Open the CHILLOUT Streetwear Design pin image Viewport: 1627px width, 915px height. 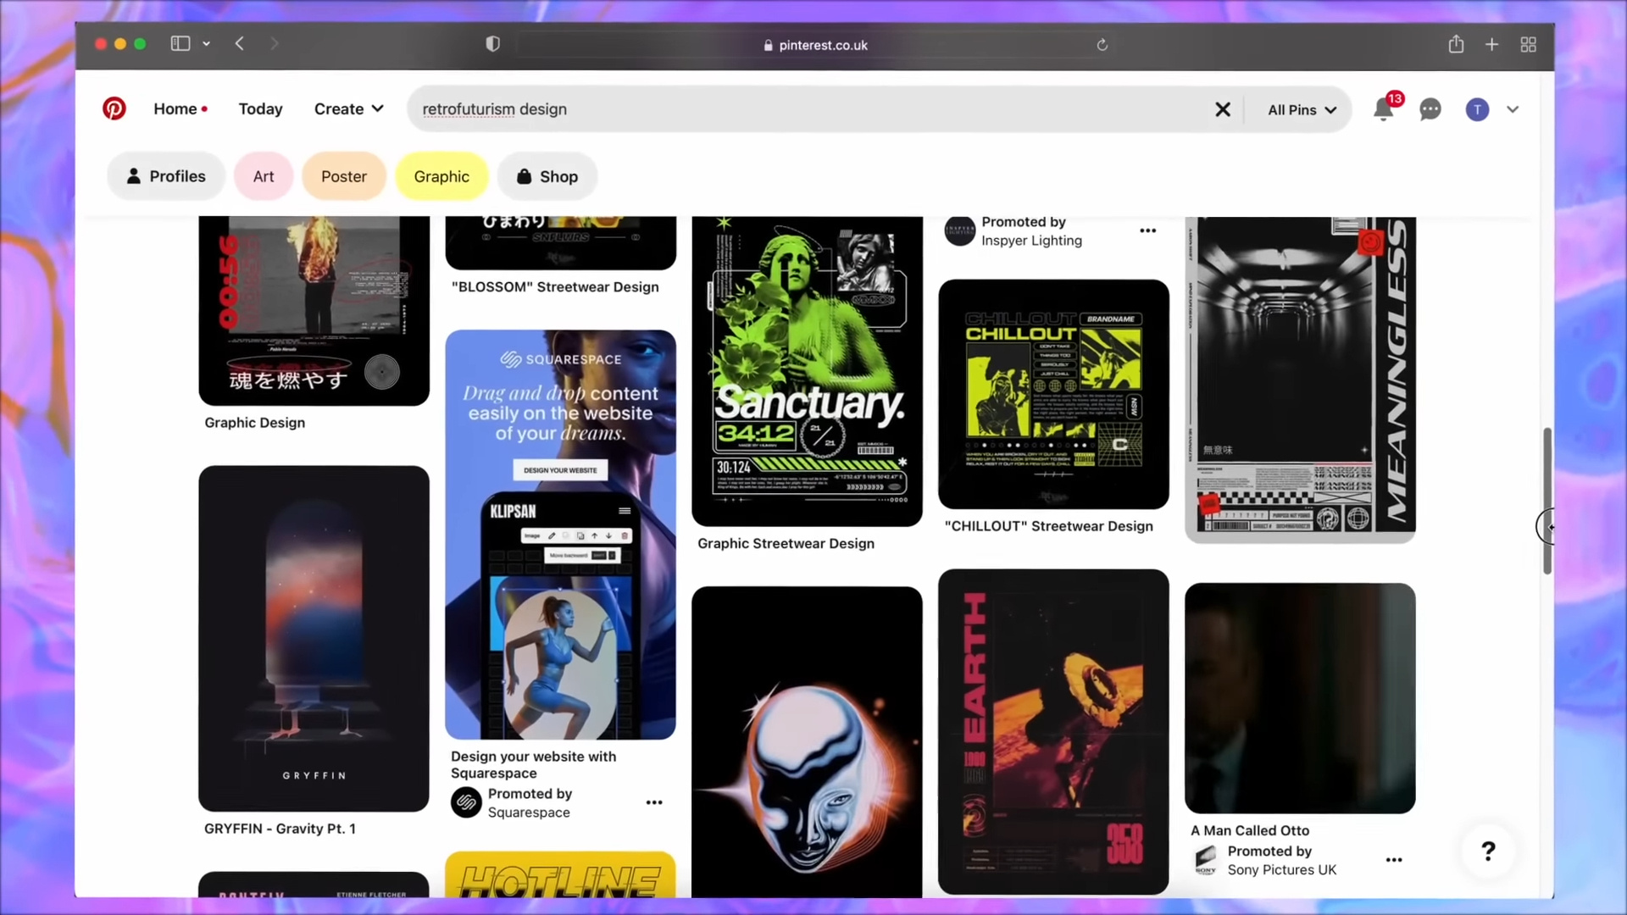[1053, 394]
